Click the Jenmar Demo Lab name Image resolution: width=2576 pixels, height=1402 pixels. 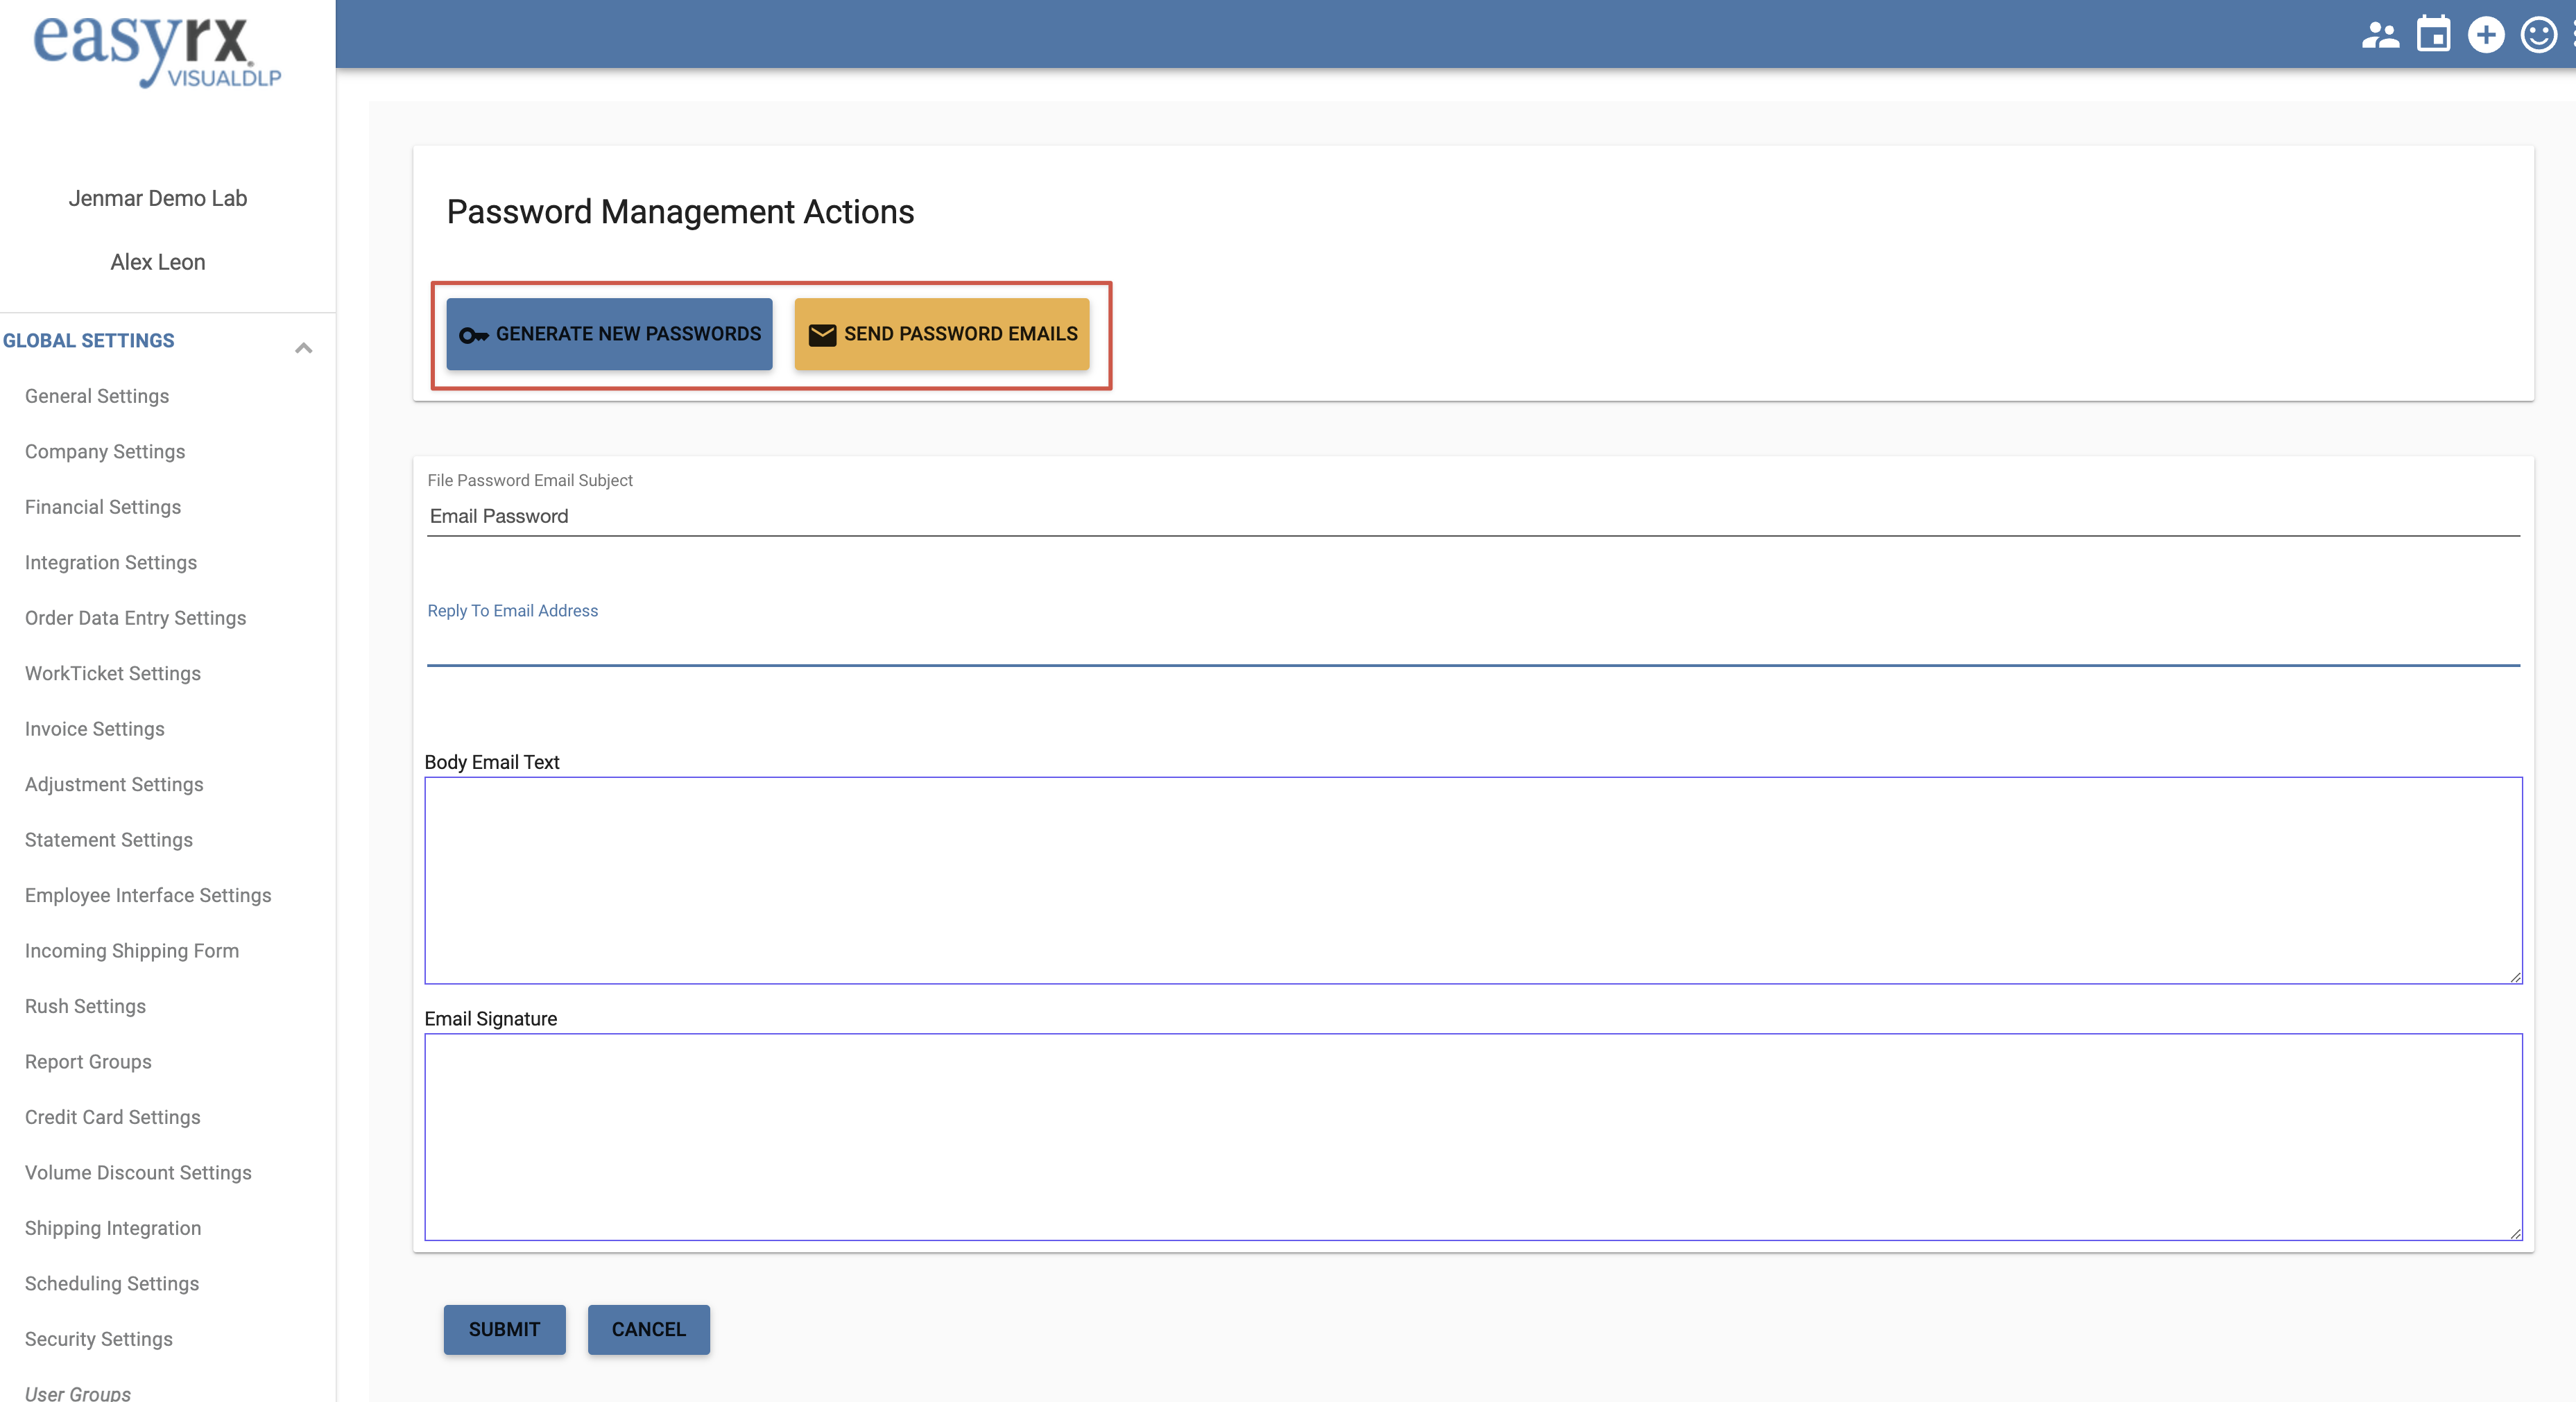[158, 198]
